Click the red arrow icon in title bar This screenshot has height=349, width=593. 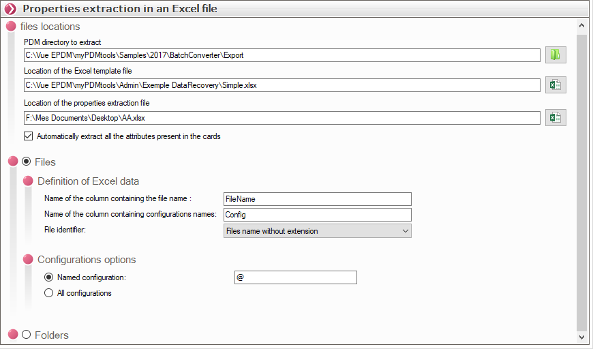pos(10,10)
